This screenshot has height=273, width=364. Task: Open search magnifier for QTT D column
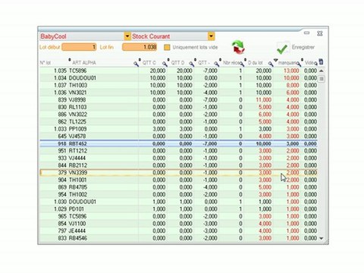point(192,64)
